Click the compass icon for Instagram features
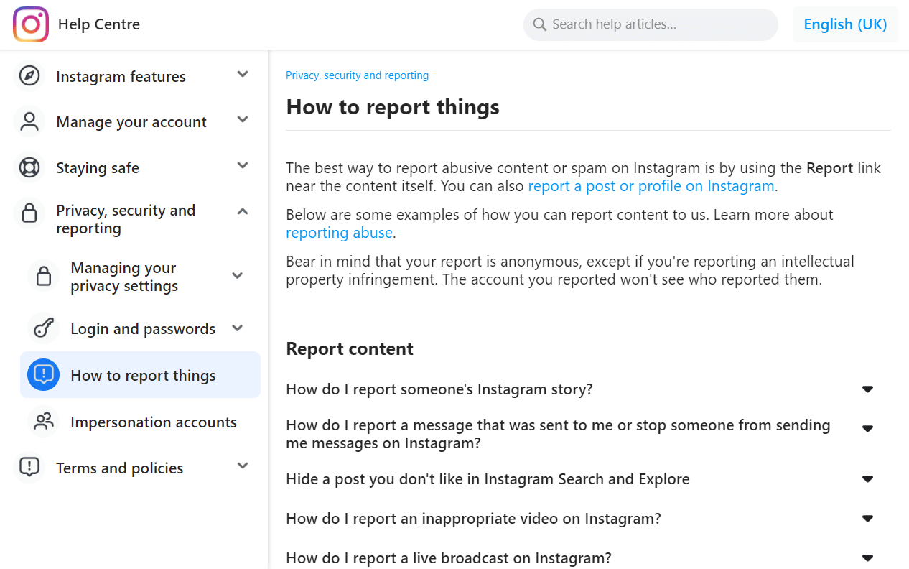This screenshot has width=909, height=569. (29, 76)
